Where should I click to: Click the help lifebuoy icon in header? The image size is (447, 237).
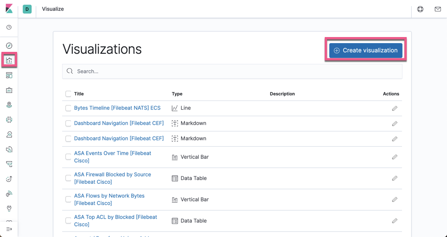tap(420, 9)
